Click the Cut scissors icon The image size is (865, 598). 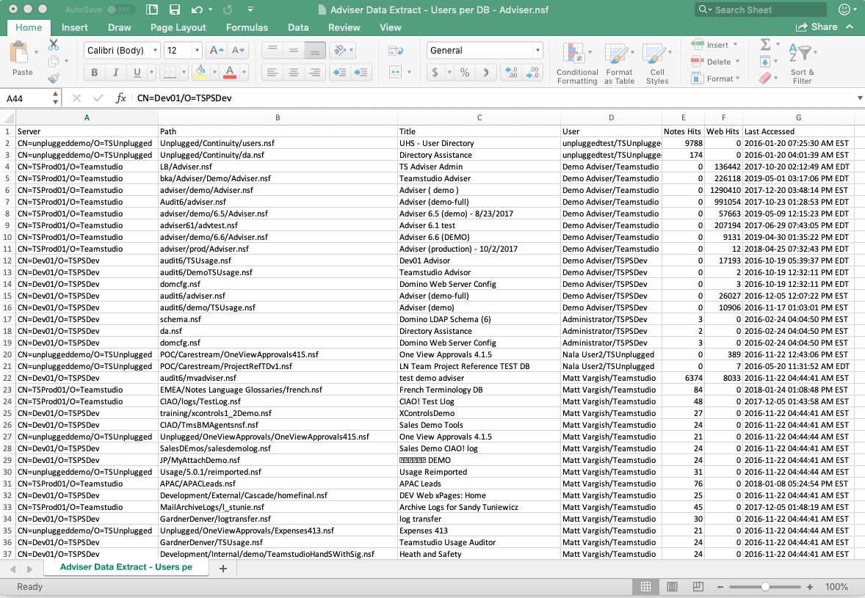tap(54, 44)
